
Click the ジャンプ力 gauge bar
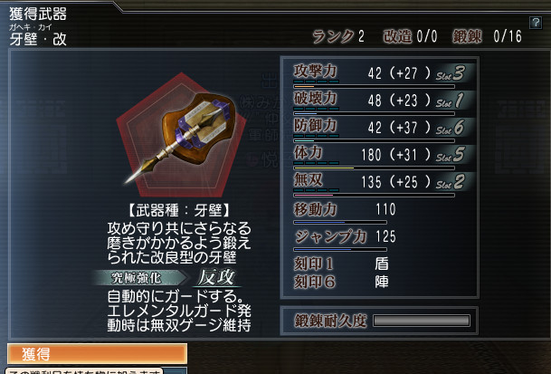pos(340,249)
